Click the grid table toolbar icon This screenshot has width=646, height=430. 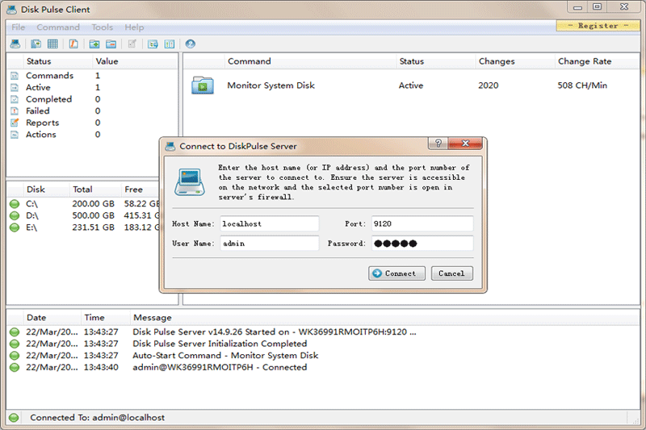52,44
